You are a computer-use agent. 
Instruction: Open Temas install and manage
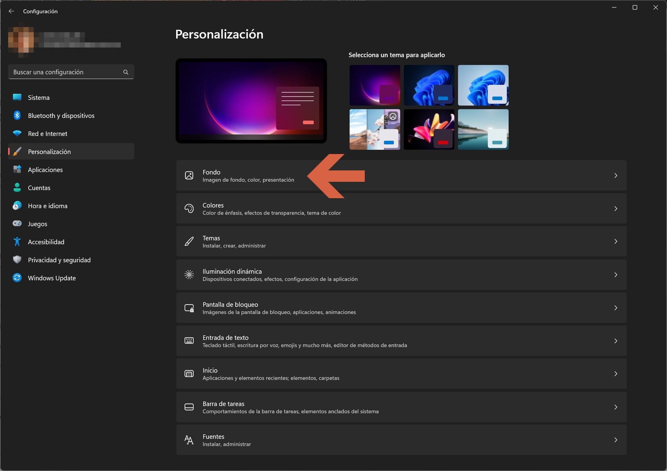click(401, 242)
